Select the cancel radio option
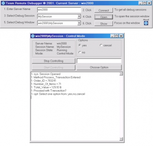The width and height of the screenshot is (153, 146). tap(101, 45)
